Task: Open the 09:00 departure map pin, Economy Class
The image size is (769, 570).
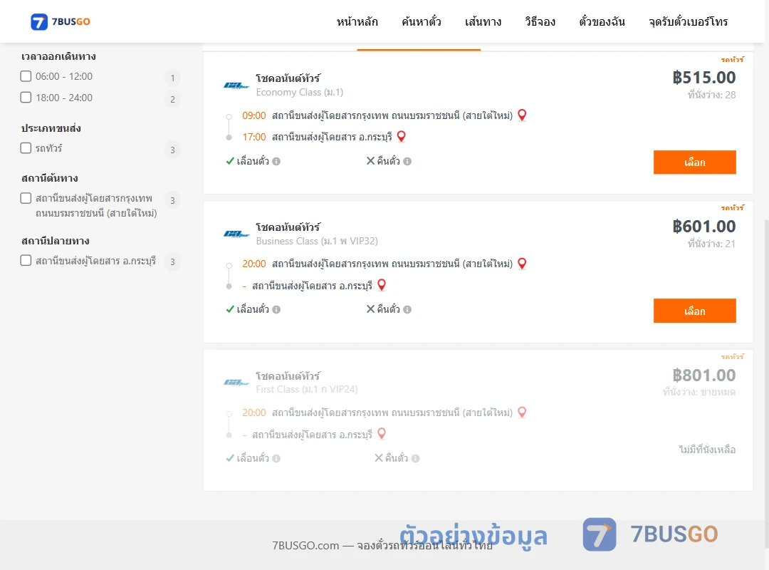Action: pos(523,115)
